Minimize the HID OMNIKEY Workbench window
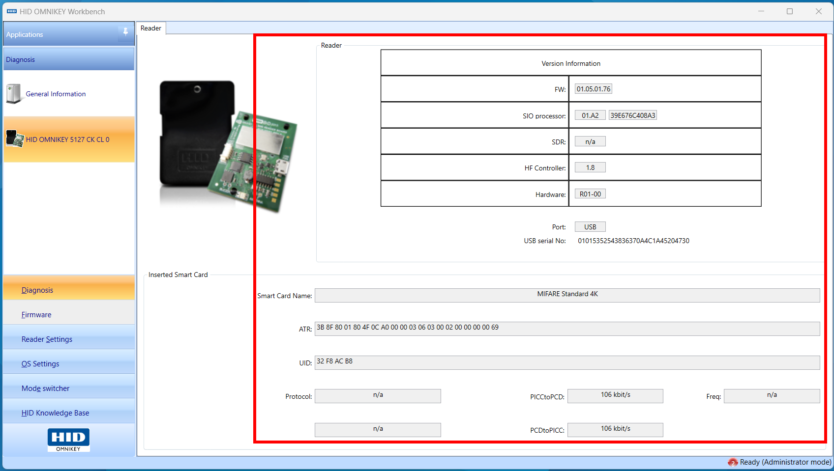The image size is (834, 471). (x=761, y=11)
